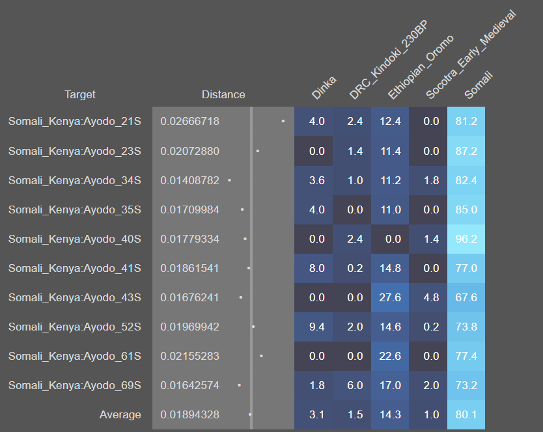
Task: Click distance value 0.01861541
Action: pos(189,268)
